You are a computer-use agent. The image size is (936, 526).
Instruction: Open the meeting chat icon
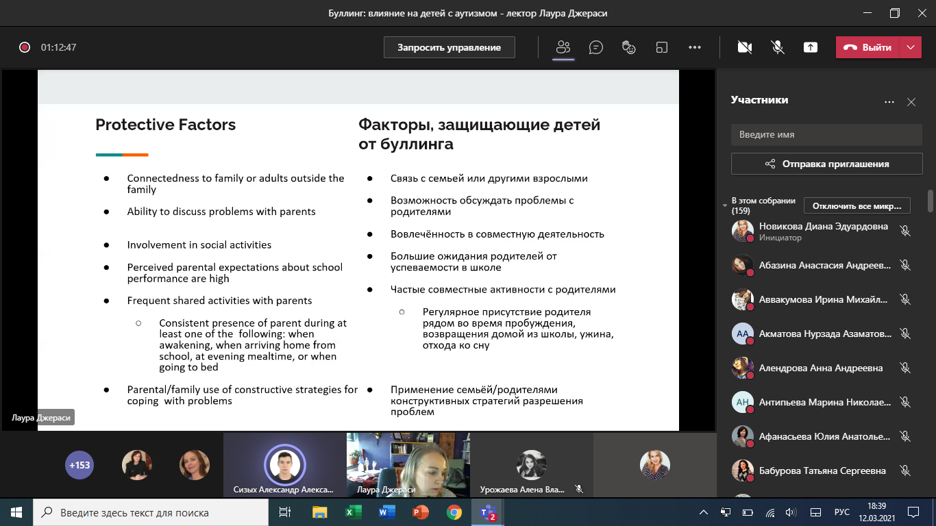(596, 47)
